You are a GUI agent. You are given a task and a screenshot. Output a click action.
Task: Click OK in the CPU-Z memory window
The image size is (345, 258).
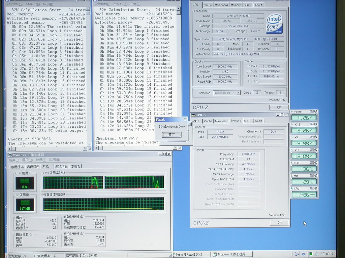point(279,222)
